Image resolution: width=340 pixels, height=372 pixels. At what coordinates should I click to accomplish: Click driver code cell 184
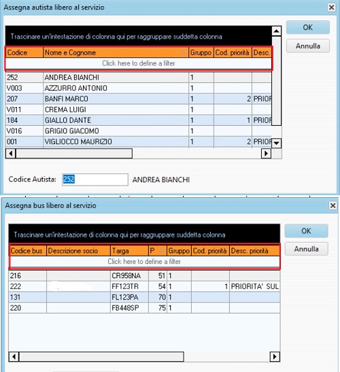point(24,120)
